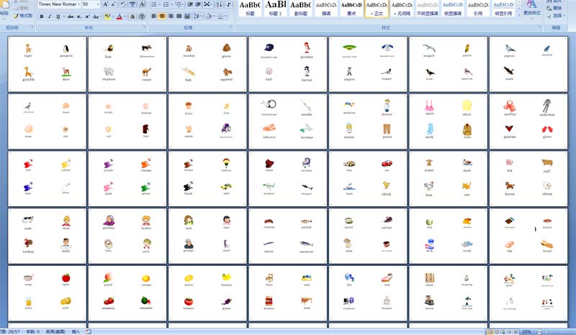
Task: Click the Paste button
Action: [x=5, y=9]
